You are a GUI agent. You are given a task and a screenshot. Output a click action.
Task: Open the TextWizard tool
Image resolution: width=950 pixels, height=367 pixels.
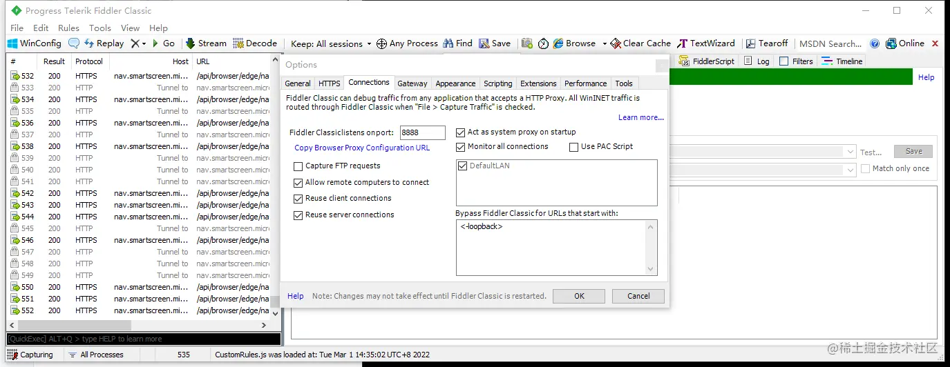(x=706, y=43)
